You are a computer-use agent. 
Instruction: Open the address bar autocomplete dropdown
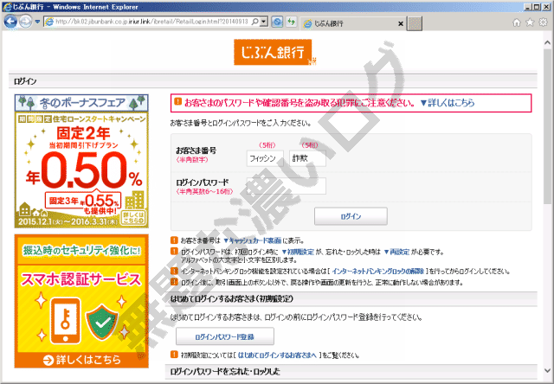263,22
